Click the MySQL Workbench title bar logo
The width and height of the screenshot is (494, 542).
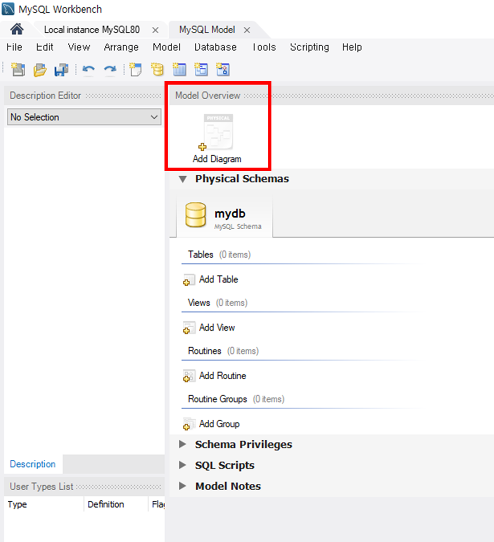tap(8, 9)
